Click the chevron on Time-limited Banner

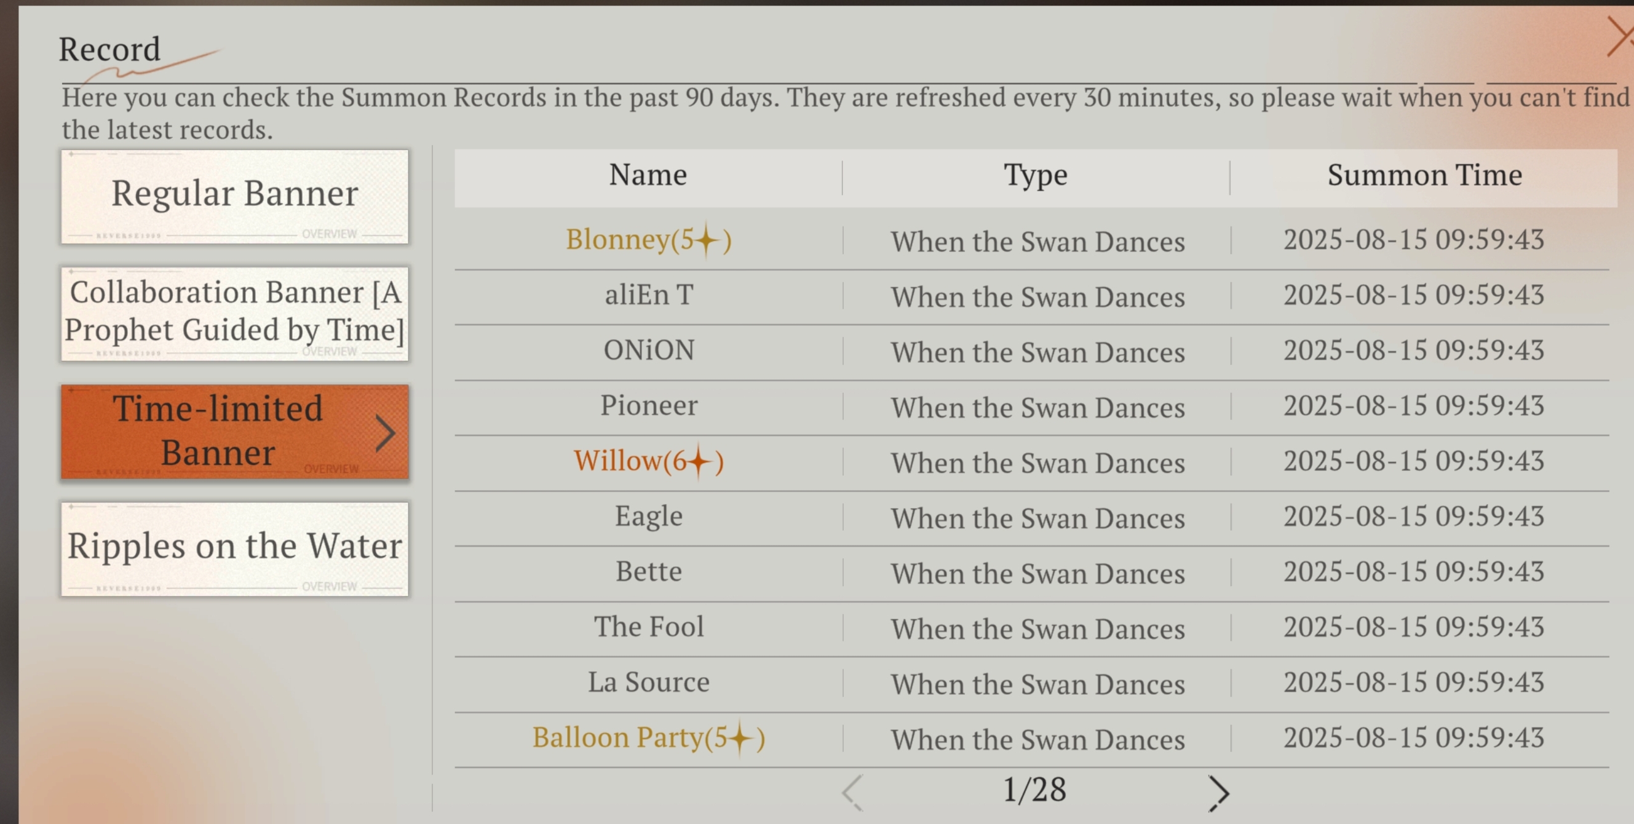[x=385, y=434]
